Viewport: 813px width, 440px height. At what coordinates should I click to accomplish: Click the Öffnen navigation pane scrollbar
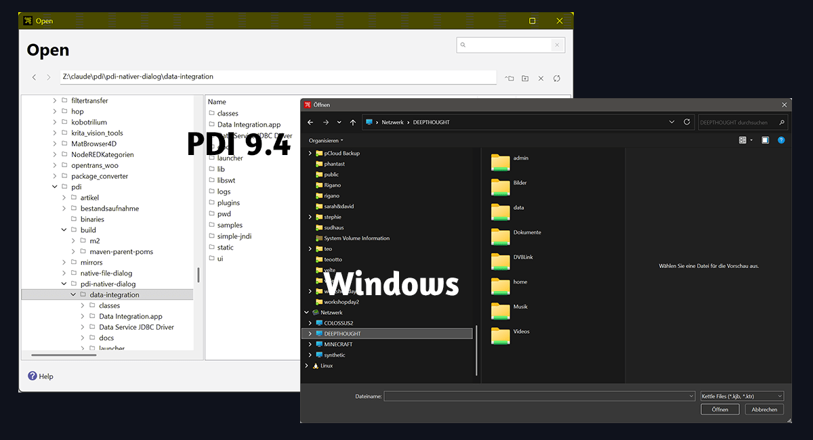point(477,351)
